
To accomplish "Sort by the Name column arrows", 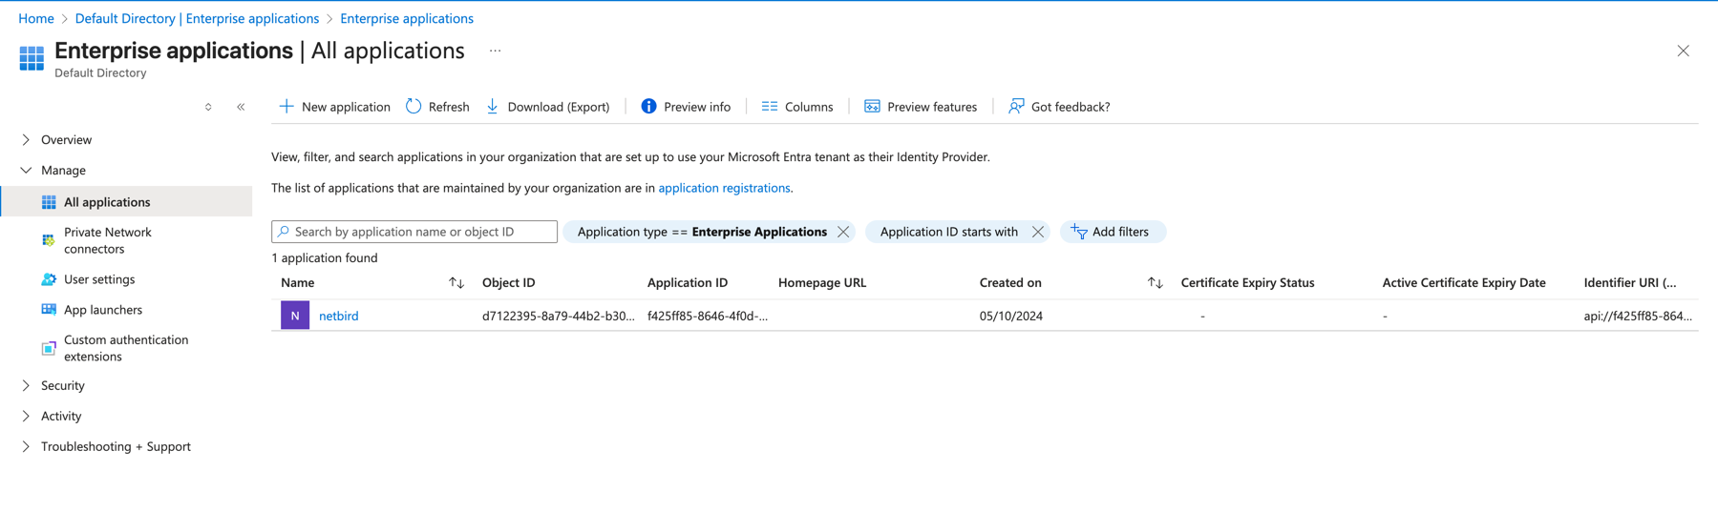I will [456, 283].
